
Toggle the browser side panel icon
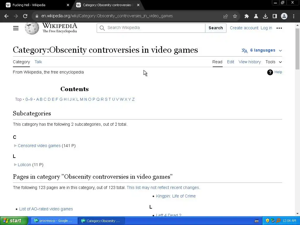(275, 16)
